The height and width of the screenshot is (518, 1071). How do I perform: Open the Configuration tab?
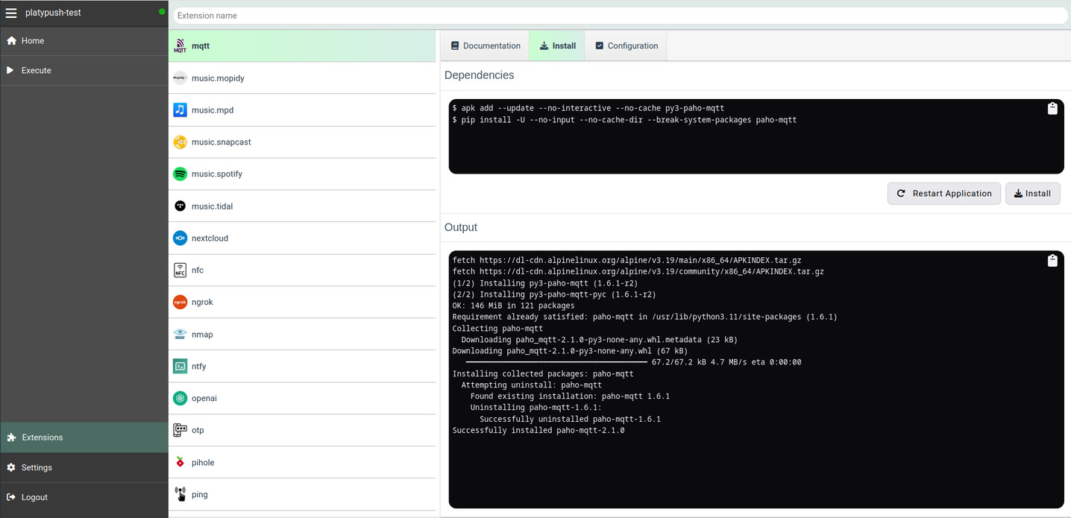[x=626, y=45]
